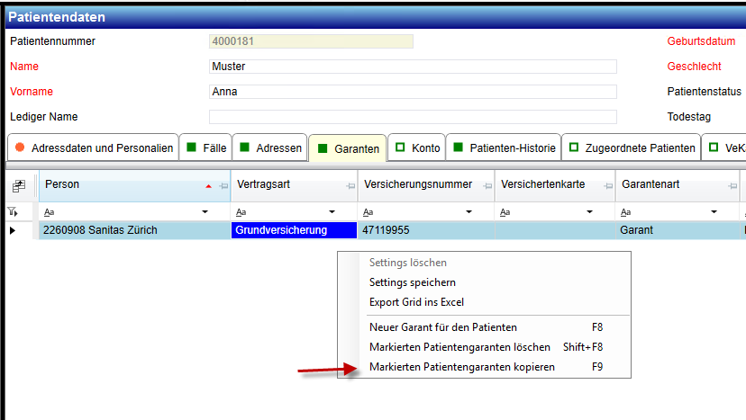Pin the Person column header
The width and height of the screenshot is (746, 420).
click(x=222, y=185)
